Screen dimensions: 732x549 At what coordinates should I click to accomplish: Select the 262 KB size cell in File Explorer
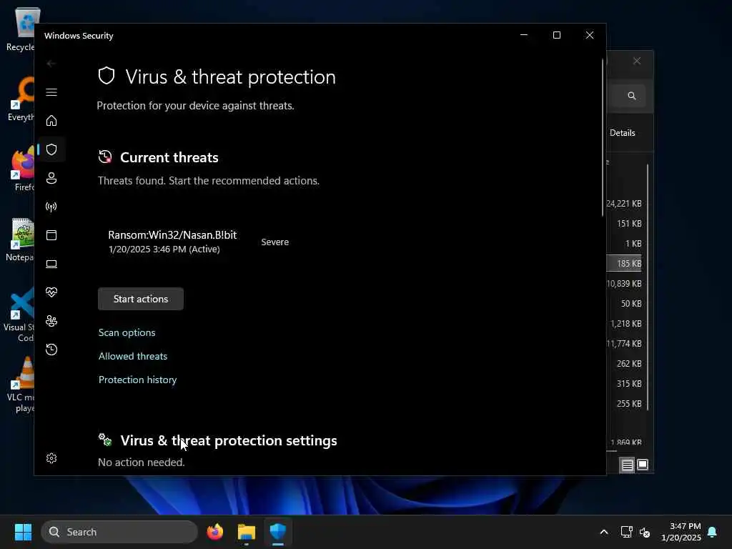click(629, 363)
